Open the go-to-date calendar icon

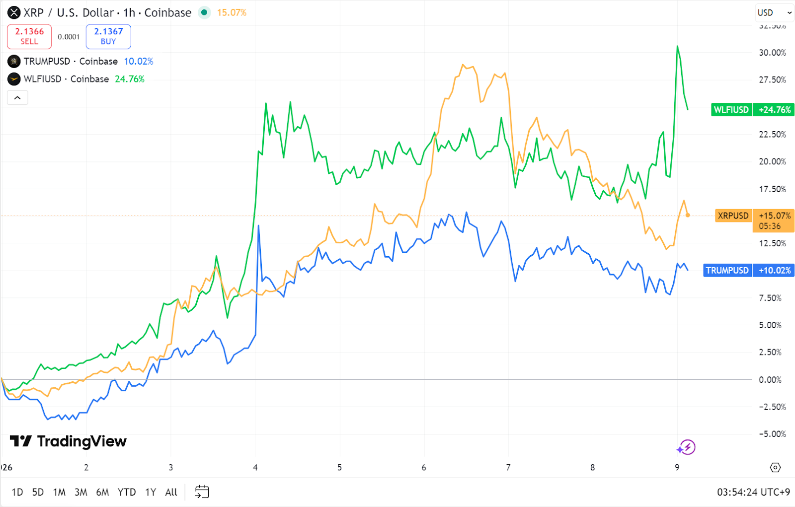[202, 492]
